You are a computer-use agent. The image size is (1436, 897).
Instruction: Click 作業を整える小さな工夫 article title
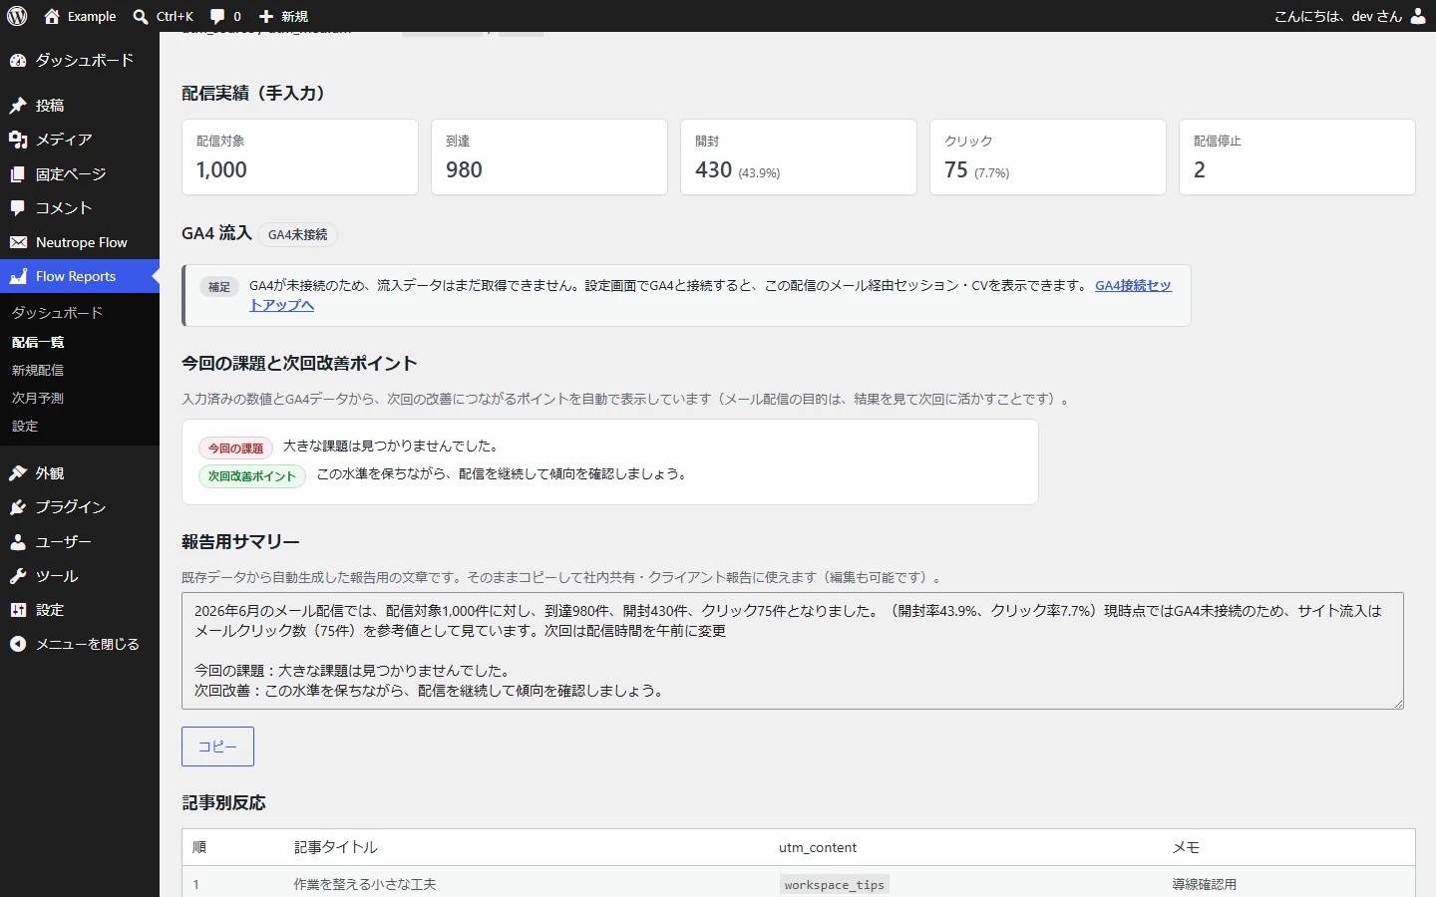365,884
